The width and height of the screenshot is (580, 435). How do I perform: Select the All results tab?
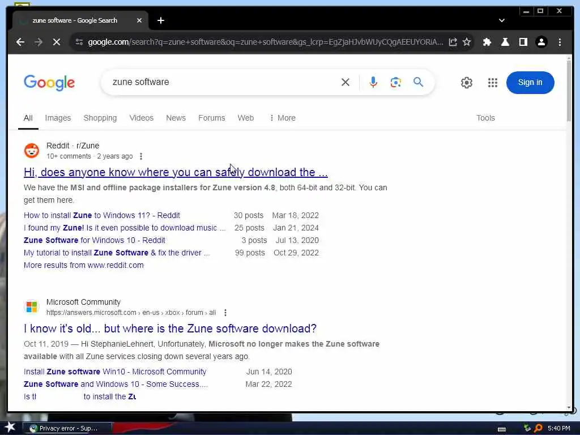pos(28,118)
